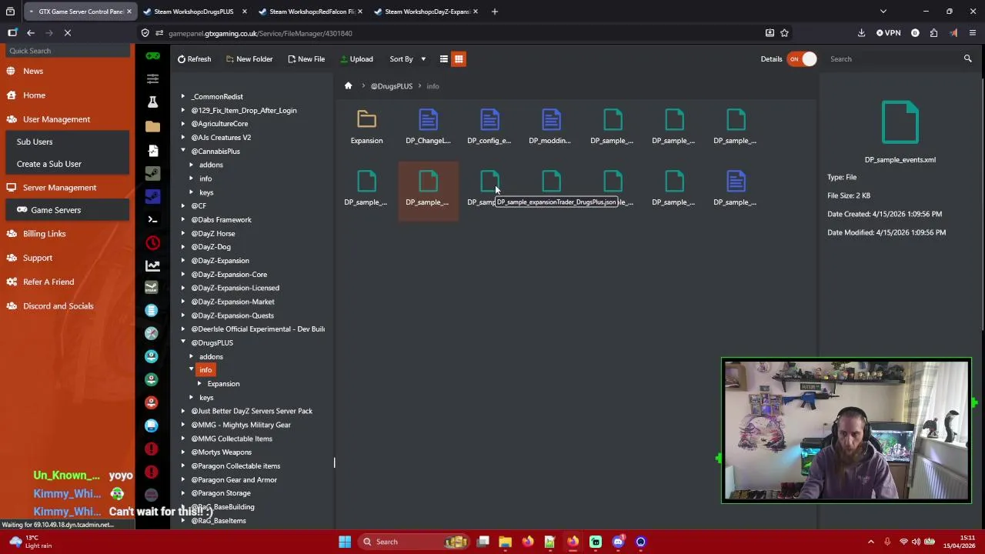
Task: Select @Just Better DayZ Servers Server Pack
Action: (x=252, y=411)
